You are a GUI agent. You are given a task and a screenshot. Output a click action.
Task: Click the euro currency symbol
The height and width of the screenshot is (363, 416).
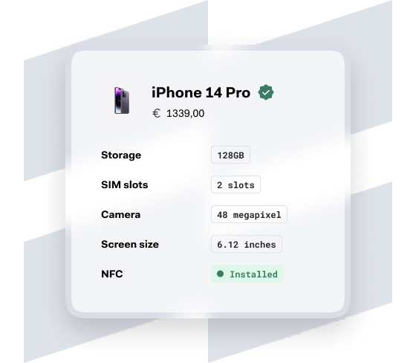(x=156, y=113)
